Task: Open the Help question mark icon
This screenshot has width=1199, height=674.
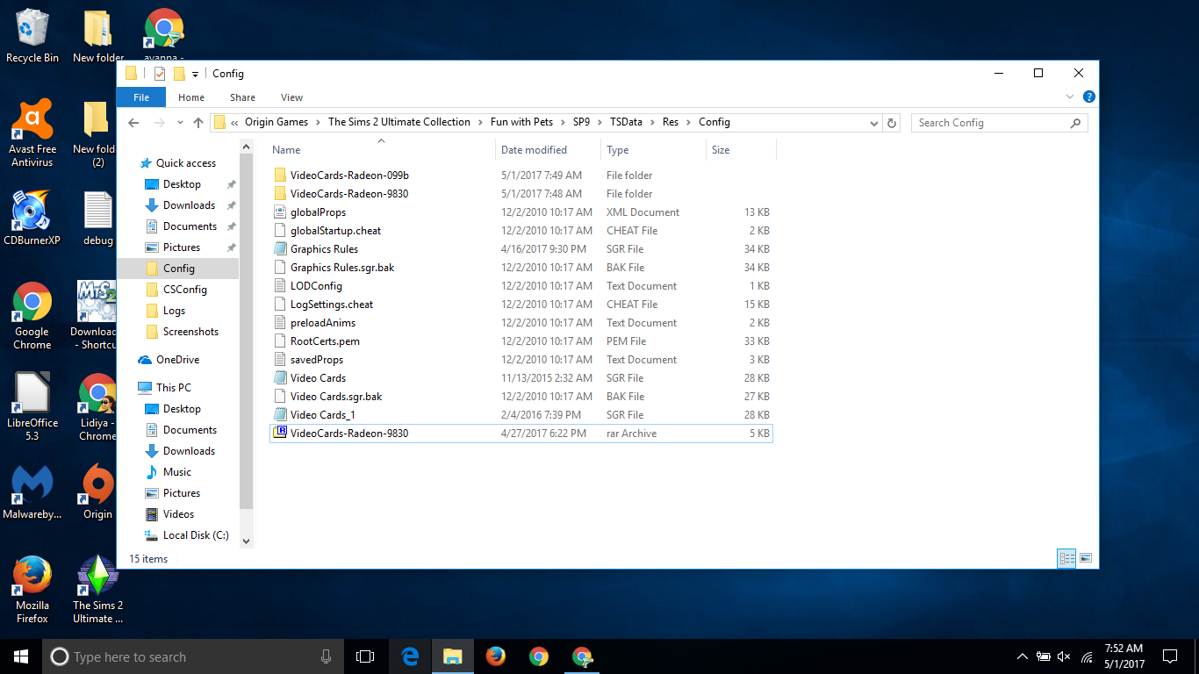Action: tap(1088, 97)
